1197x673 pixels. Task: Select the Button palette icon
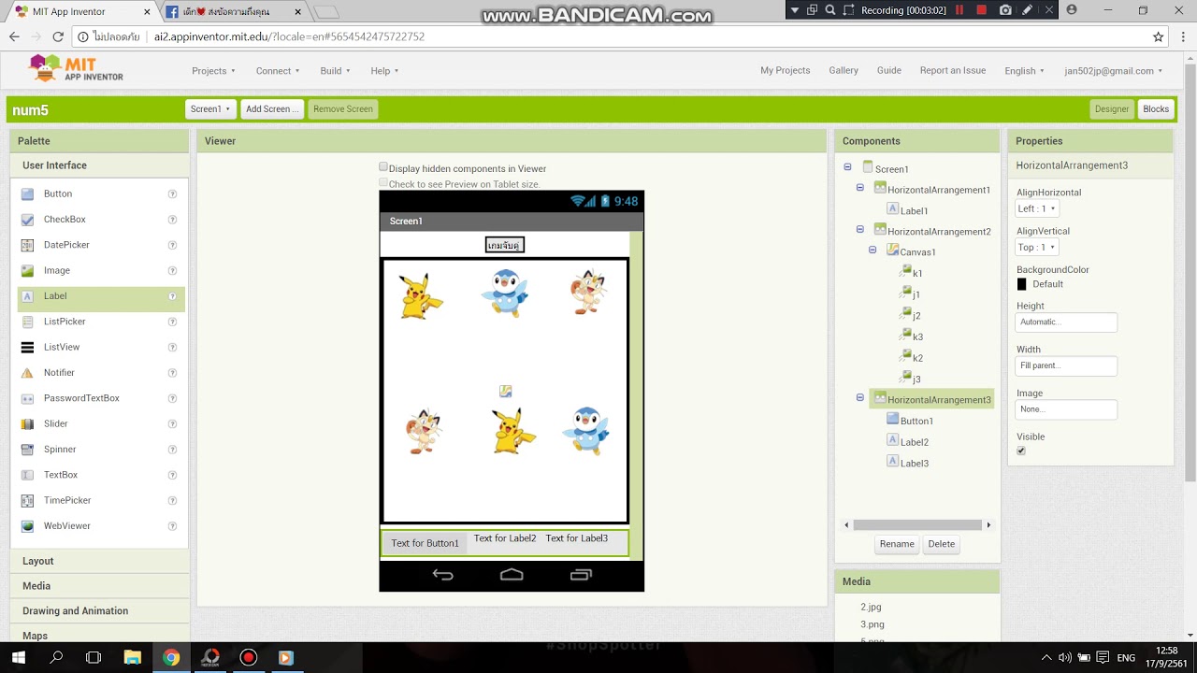coord(27,193)
